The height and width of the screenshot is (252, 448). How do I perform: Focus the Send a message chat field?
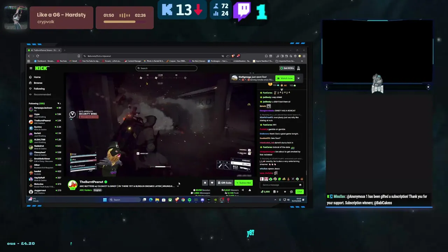282,185
